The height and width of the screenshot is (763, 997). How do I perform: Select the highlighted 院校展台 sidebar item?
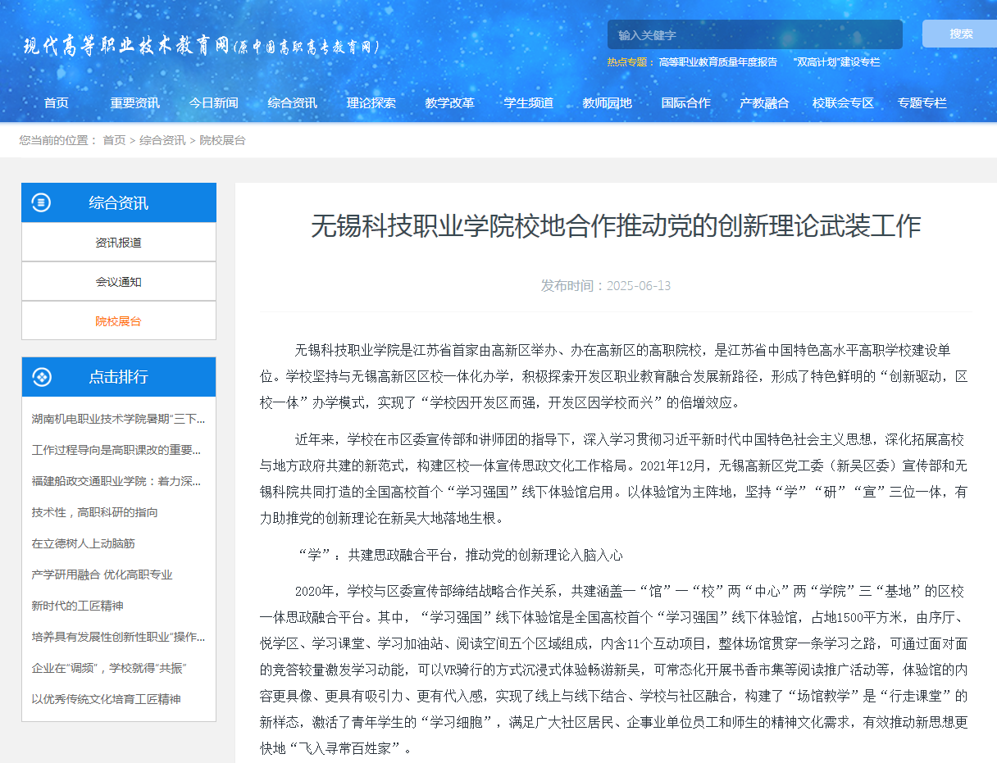(x=118, y=321)
